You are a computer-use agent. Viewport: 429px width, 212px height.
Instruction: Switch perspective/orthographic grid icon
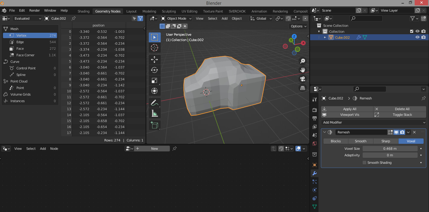point(303,88)
